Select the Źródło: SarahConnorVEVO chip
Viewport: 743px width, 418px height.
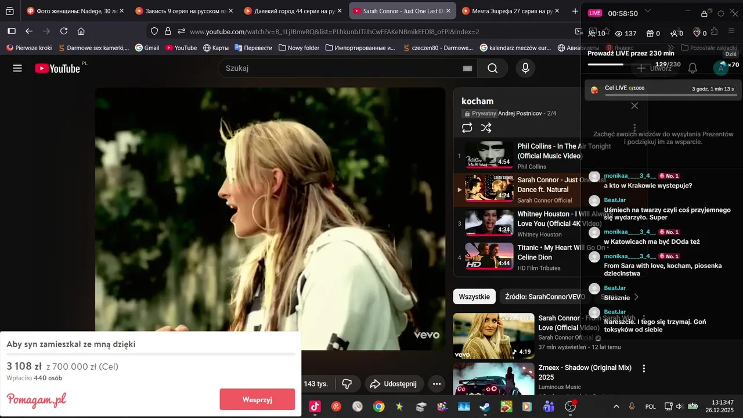(544, 297)
